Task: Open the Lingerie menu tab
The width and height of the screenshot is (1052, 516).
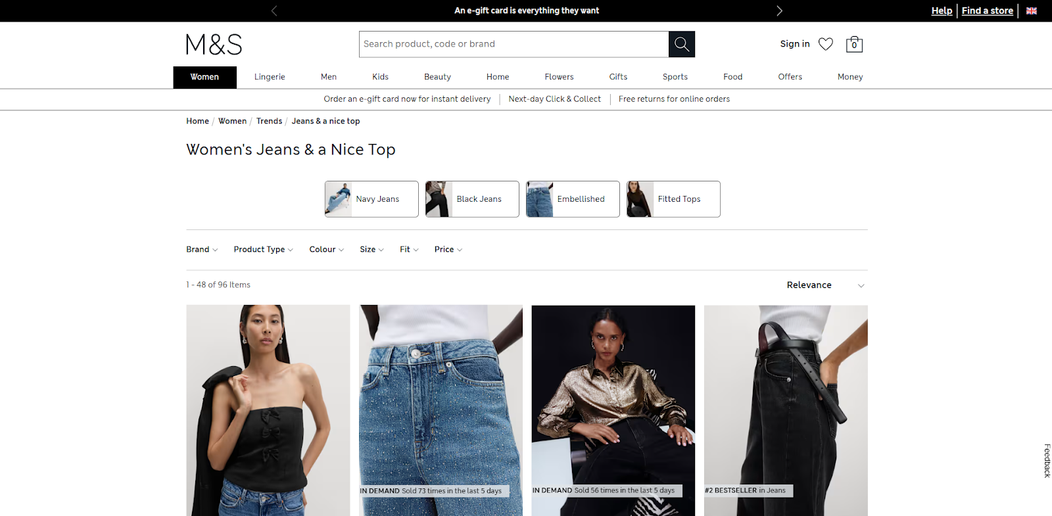Action: [270, 77]
